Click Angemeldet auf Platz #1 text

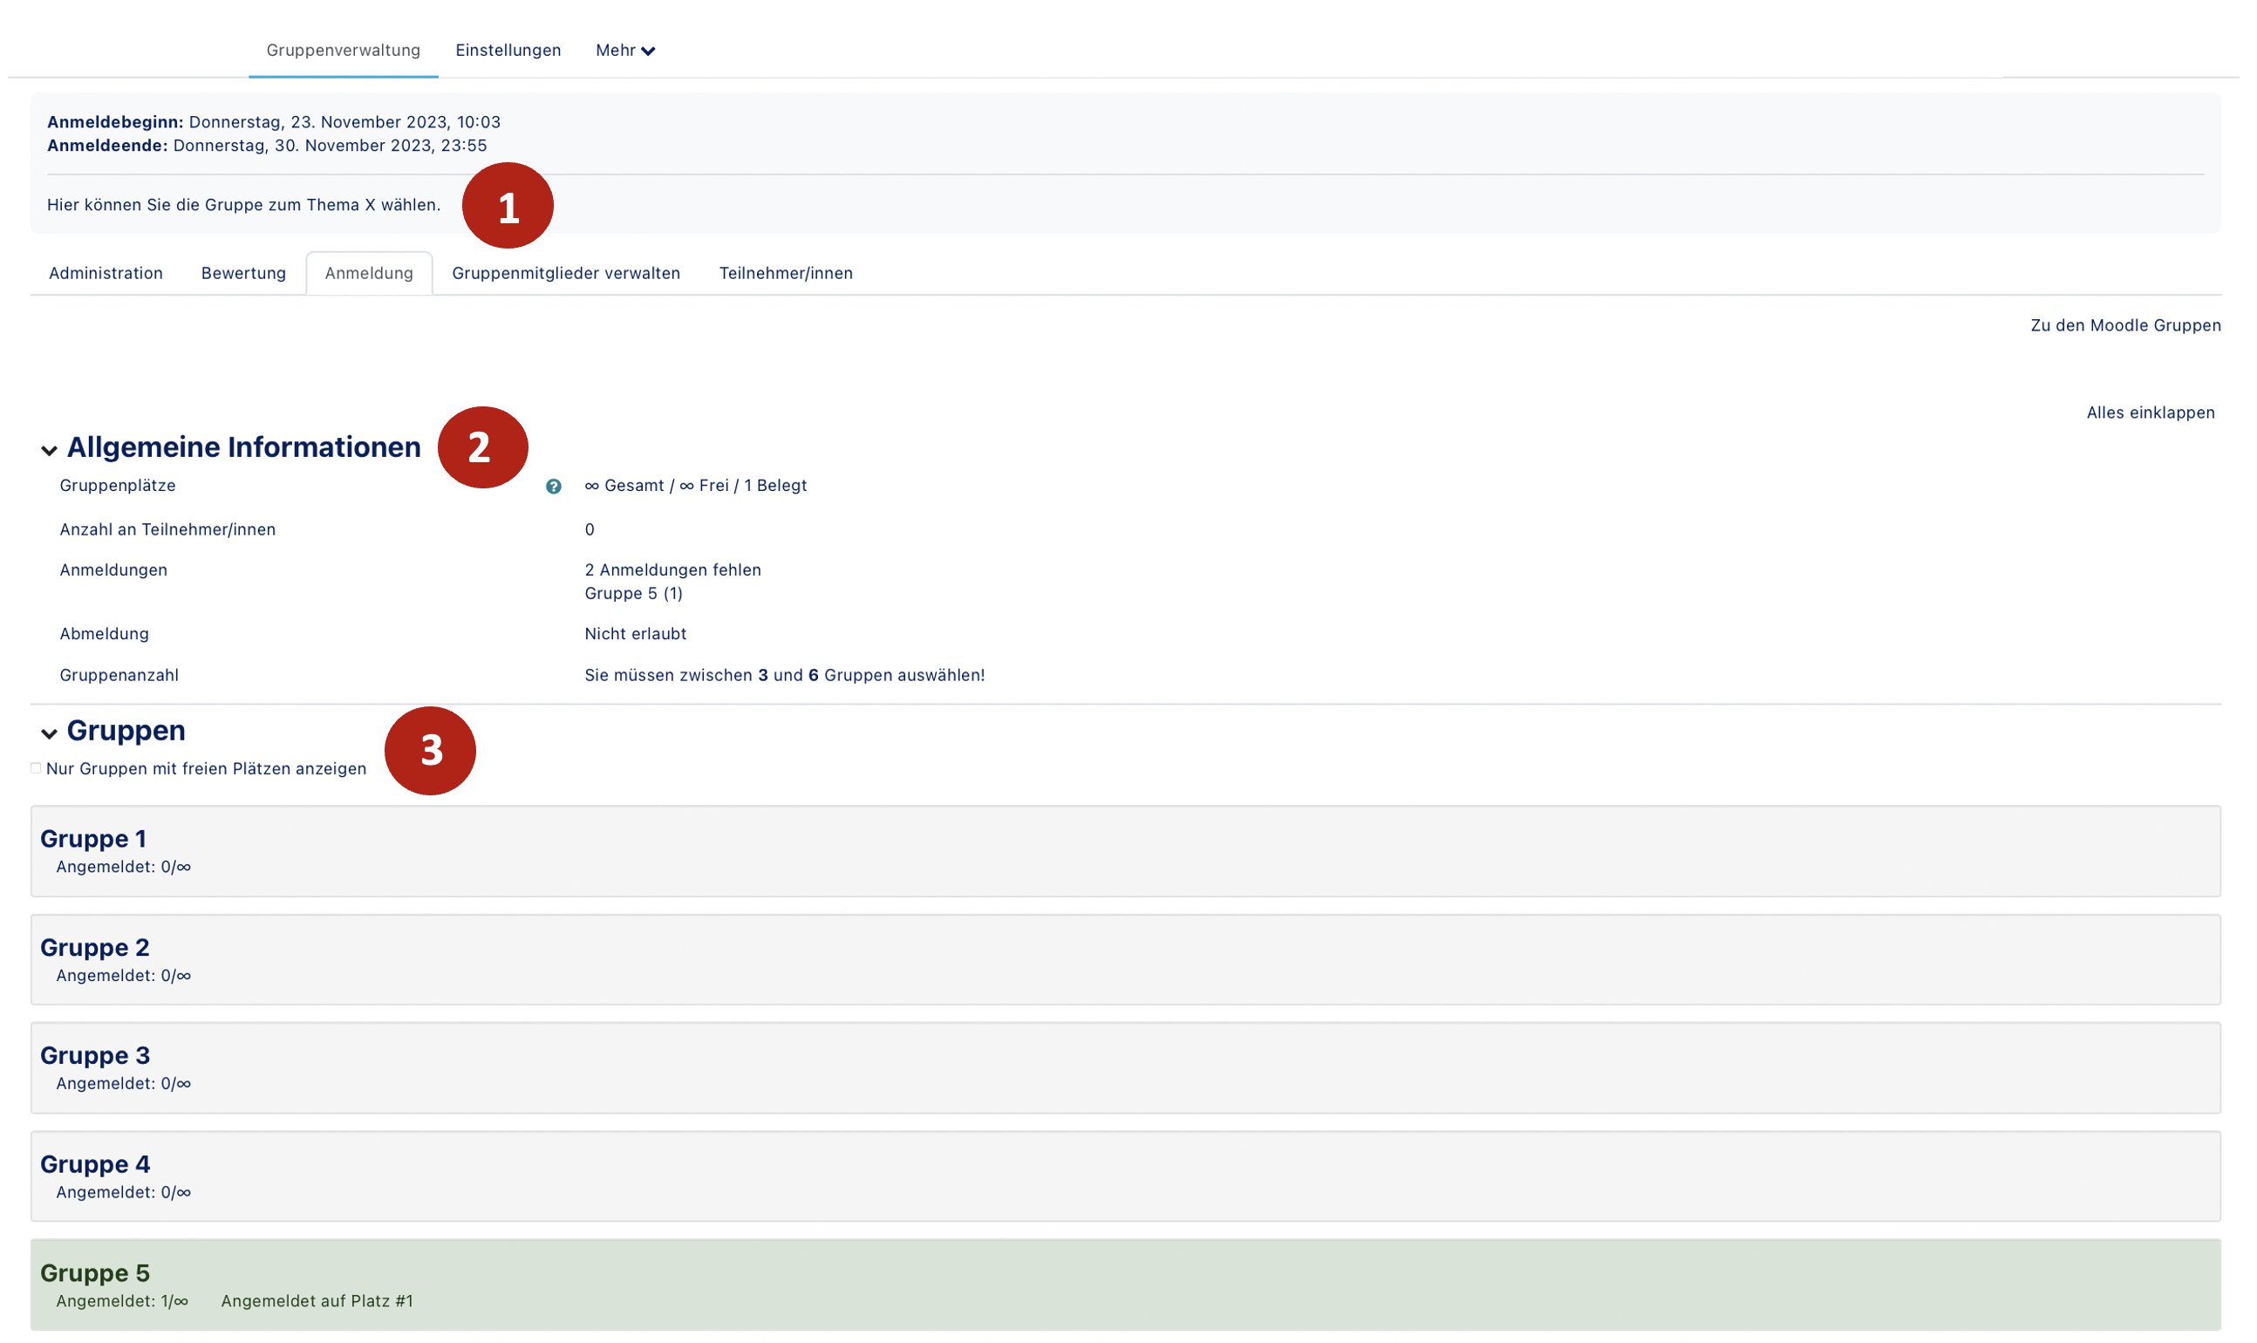(x=317, y=1301)
